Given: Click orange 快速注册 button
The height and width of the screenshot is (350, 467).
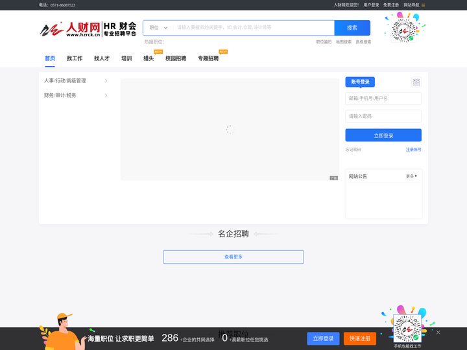Looking at the screenshot, I should click(x=360, y=339).
